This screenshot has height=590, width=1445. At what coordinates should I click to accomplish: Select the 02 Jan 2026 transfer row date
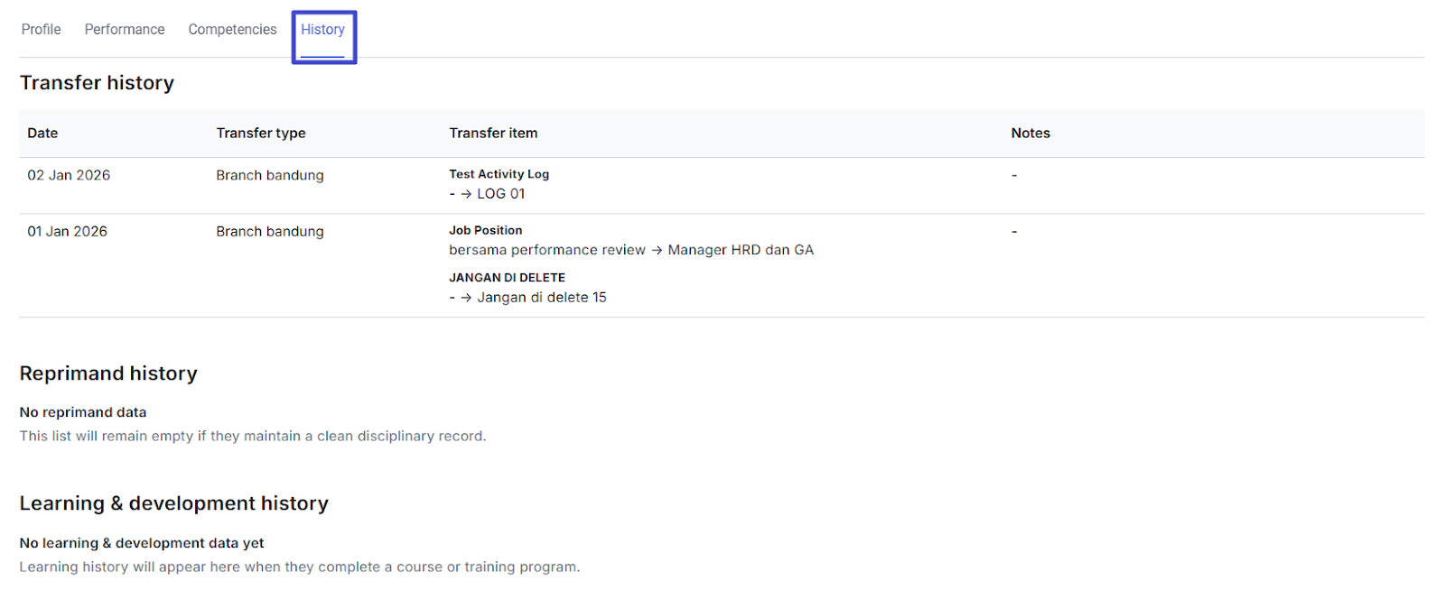click(x=69, y=175)
